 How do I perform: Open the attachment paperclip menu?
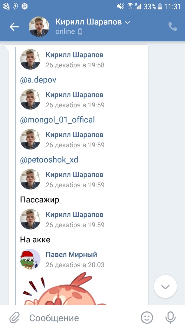(14, 318)
